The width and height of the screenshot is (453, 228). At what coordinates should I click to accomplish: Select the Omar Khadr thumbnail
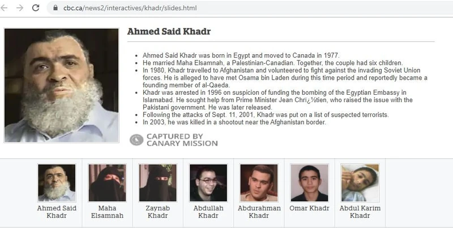[x=309, y=183]
